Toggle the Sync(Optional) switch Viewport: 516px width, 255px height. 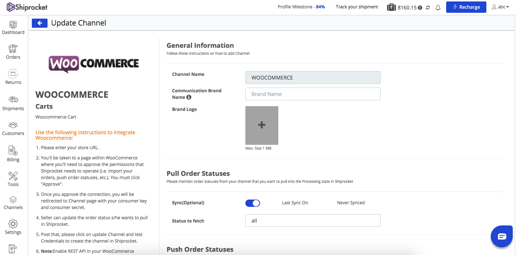click(253, 203)
